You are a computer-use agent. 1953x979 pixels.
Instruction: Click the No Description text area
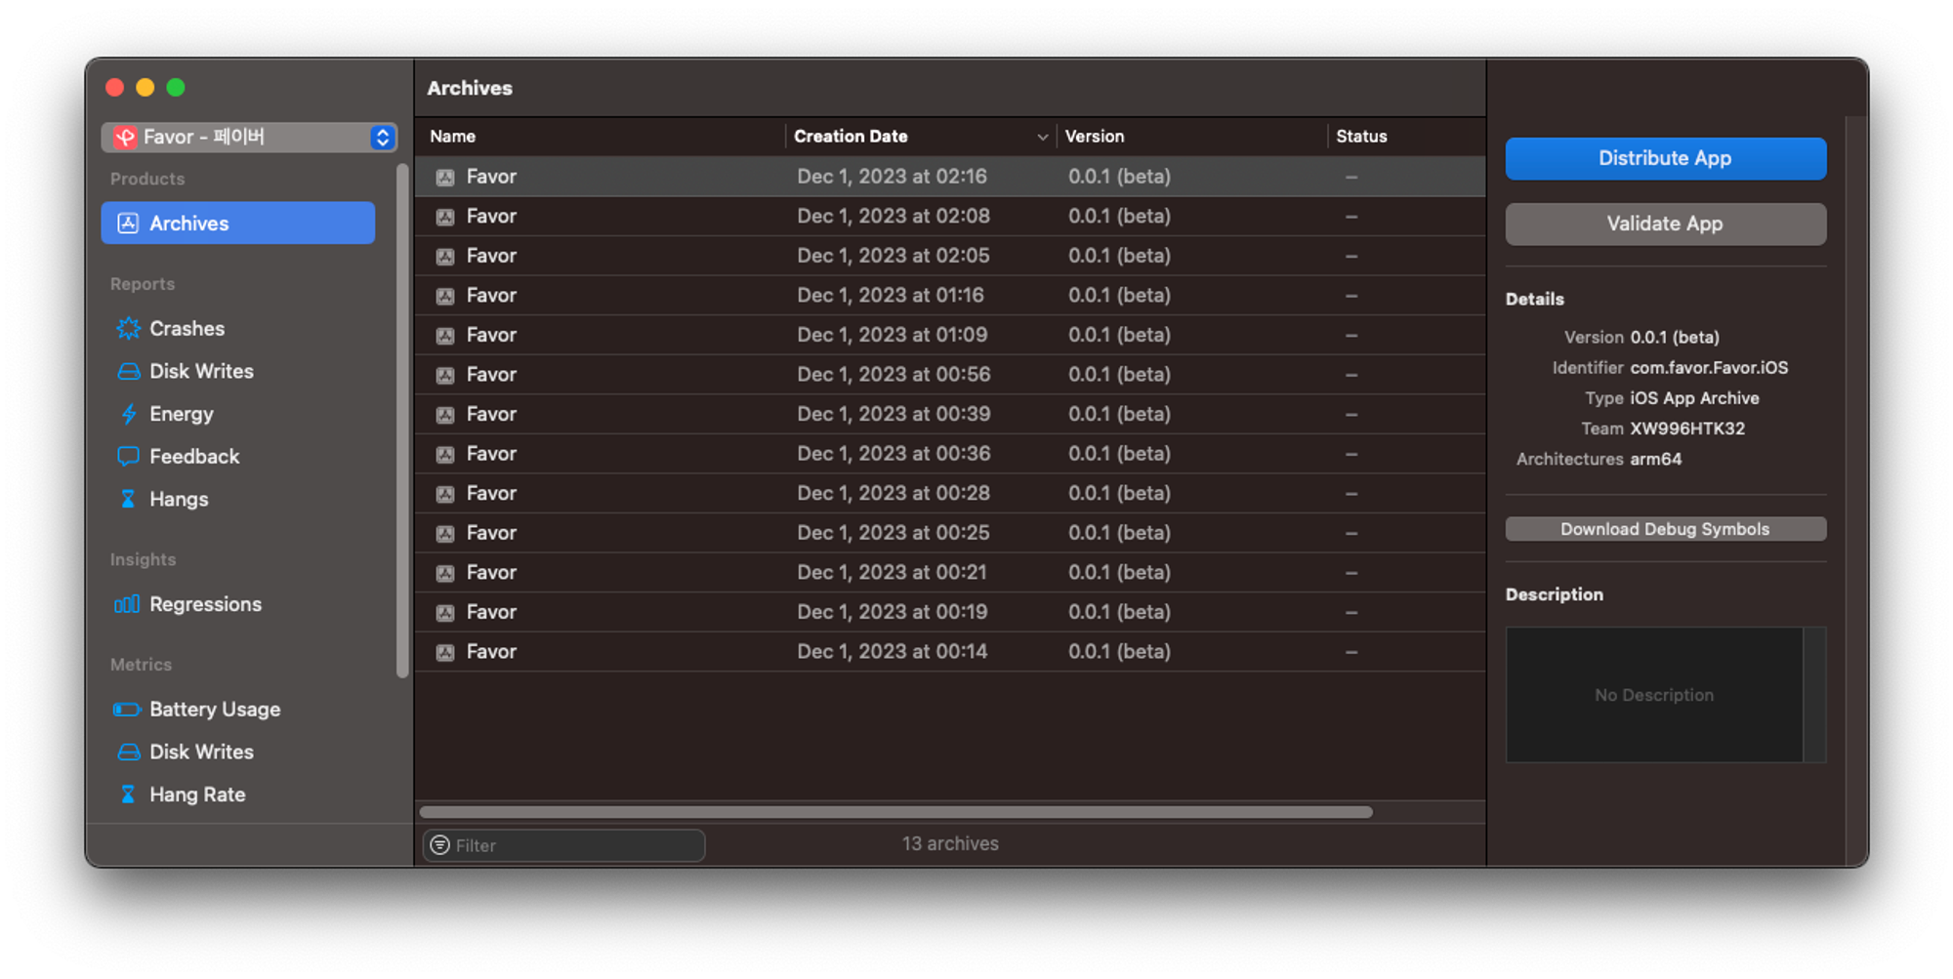[1654, 695]
